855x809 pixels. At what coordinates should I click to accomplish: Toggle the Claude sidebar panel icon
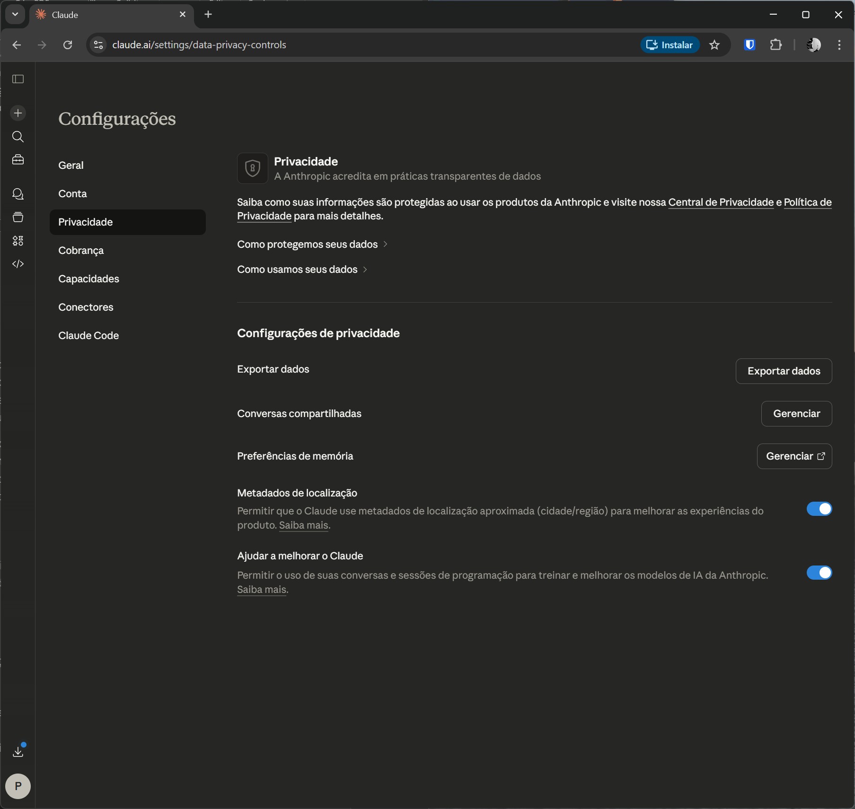[x=18, y=79]
